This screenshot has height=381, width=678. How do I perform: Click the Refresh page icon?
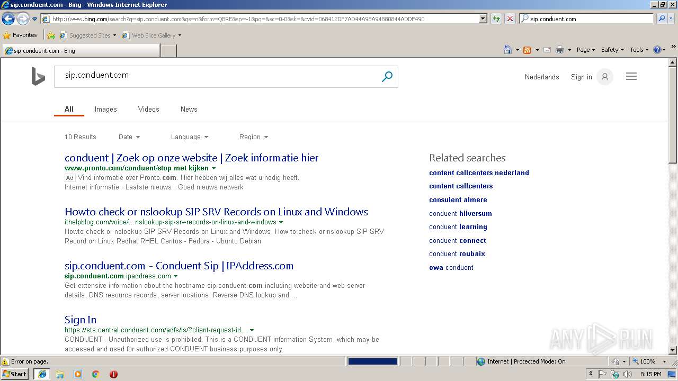tap(496, 19)
